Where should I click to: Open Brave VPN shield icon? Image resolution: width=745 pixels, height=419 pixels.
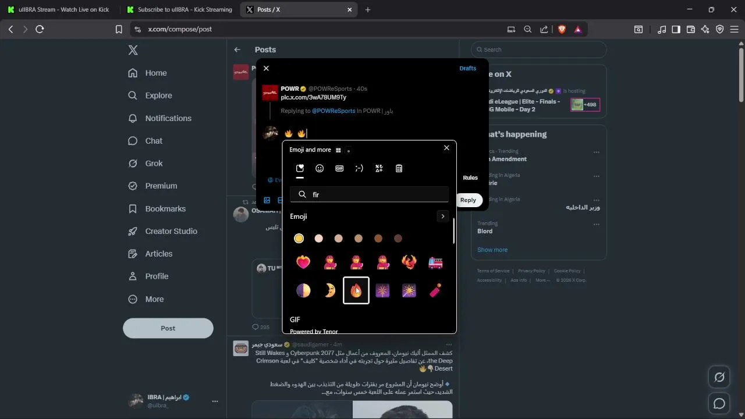(720, 29)
